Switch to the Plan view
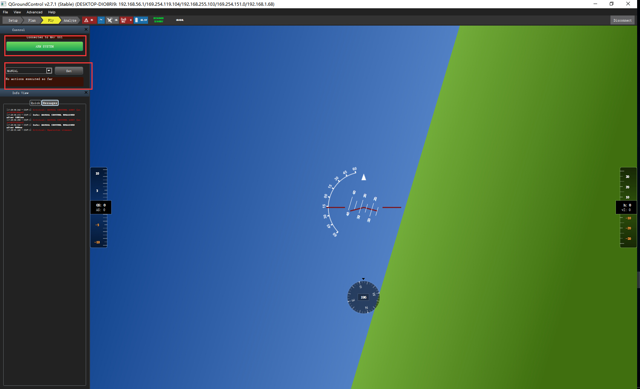The height and width of the screenshot is (389, 640). pos(32,20)
